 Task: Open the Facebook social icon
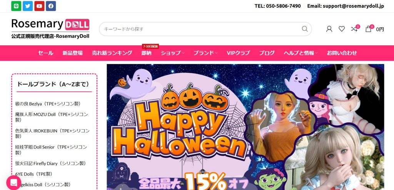pos(51,6)
